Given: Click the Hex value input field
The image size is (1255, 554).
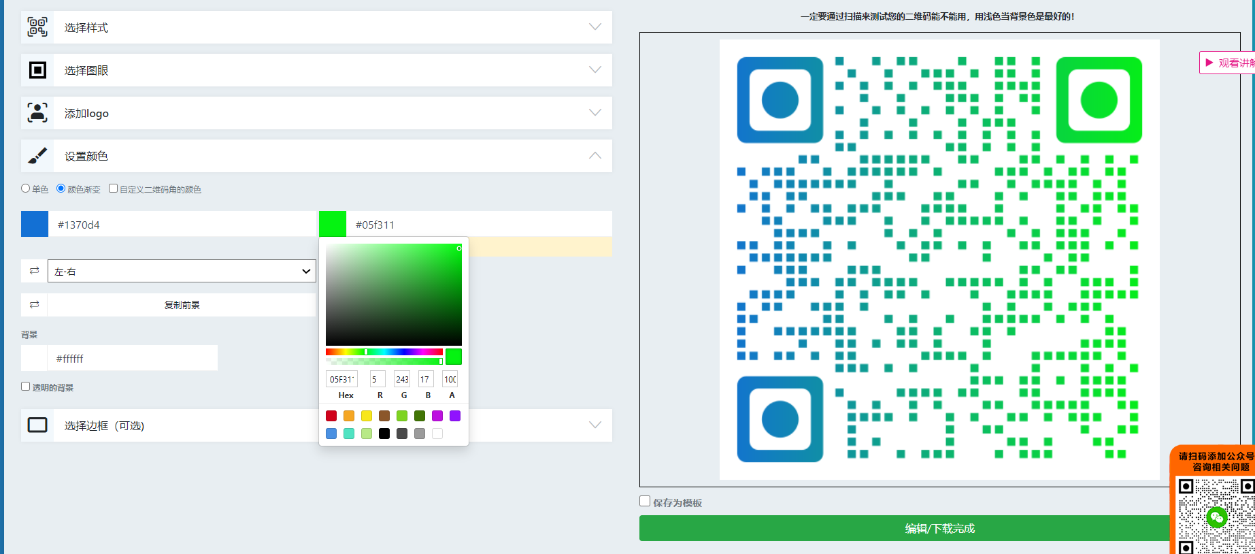Looking at the screenshot, I should (x=341, y=379).
